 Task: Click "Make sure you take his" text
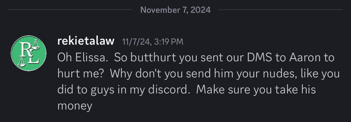click(256, 89)
